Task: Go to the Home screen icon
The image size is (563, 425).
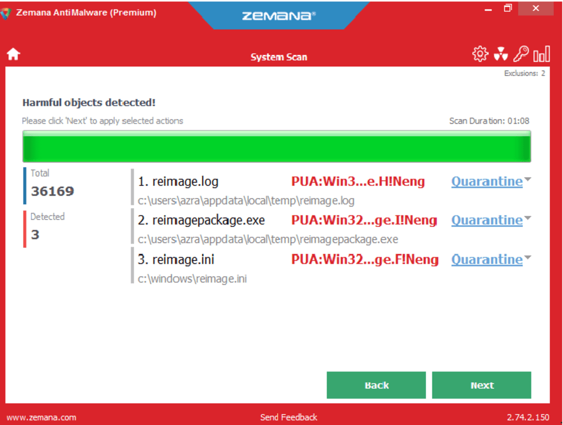Action: [13, 54]
